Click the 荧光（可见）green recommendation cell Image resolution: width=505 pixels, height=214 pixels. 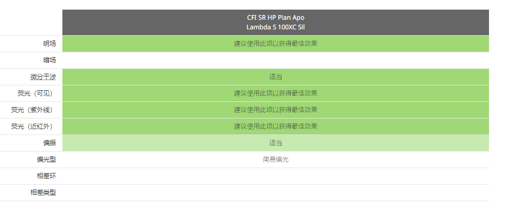click(x=276, y=93)
